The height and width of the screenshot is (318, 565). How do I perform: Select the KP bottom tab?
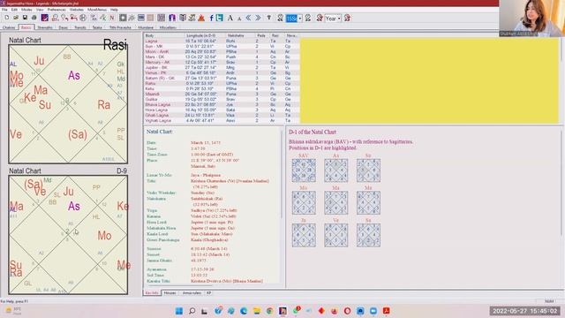[x=208, y=293]
